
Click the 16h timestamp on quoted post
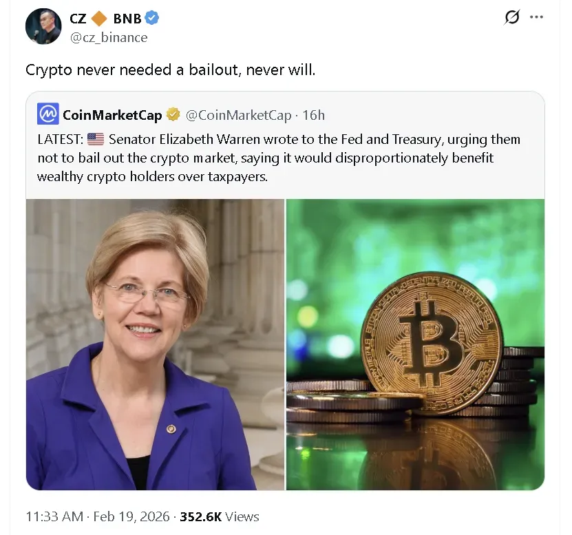tap(314, 115)
